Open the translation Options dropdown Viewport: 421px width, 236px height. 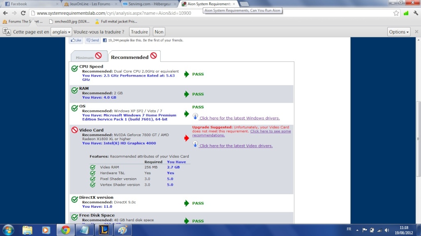click(399, 32)
